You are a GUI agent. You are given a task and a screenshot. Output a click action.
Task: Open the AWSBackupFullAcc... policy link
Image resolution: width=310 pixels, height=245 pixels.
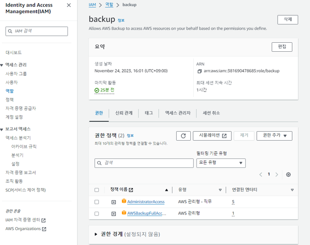pos(147,213)
